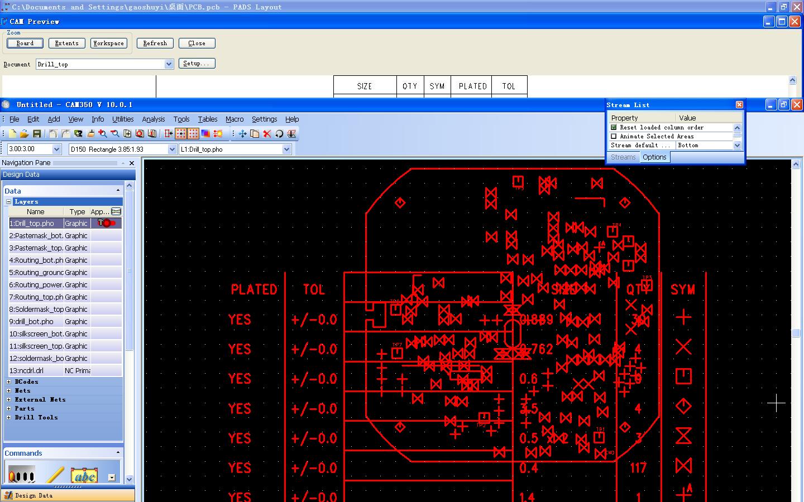Click the layer column settings icon beside App
The image size is (804, 502).
tap(116, 211)
